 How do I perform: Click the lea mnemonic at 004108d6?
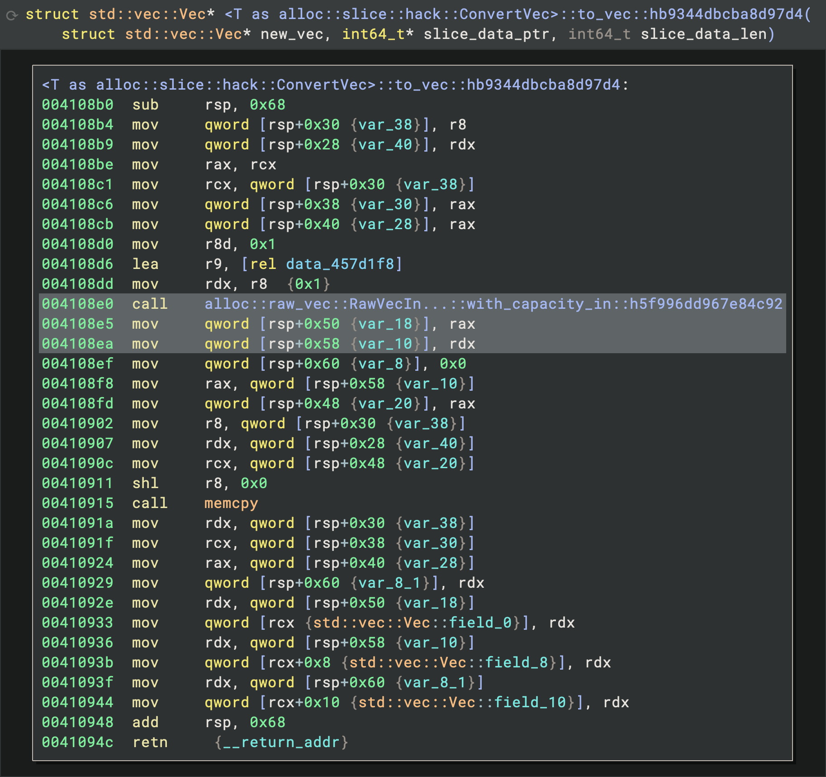click(x=145, y=264)
